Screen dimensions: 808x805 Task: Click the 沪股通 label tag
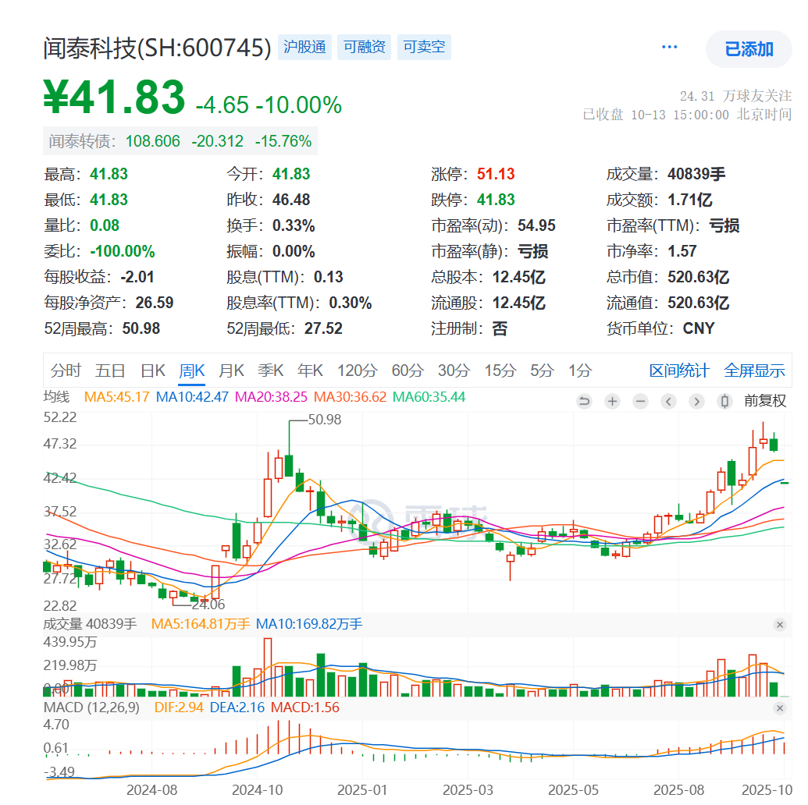click(304, 47)
